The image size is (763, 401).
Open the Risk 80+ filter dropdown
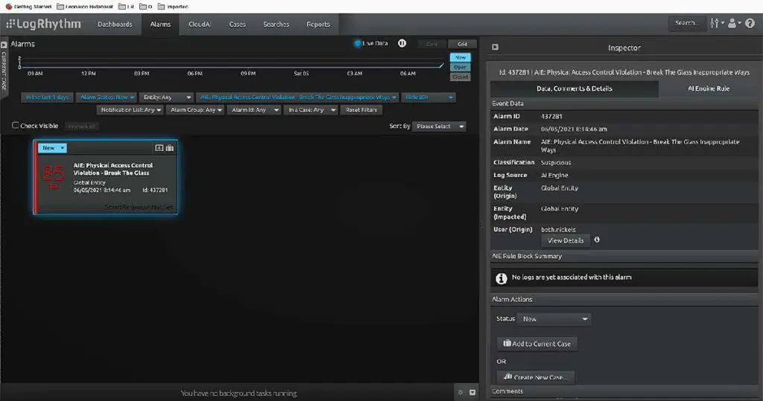(428, 97)
